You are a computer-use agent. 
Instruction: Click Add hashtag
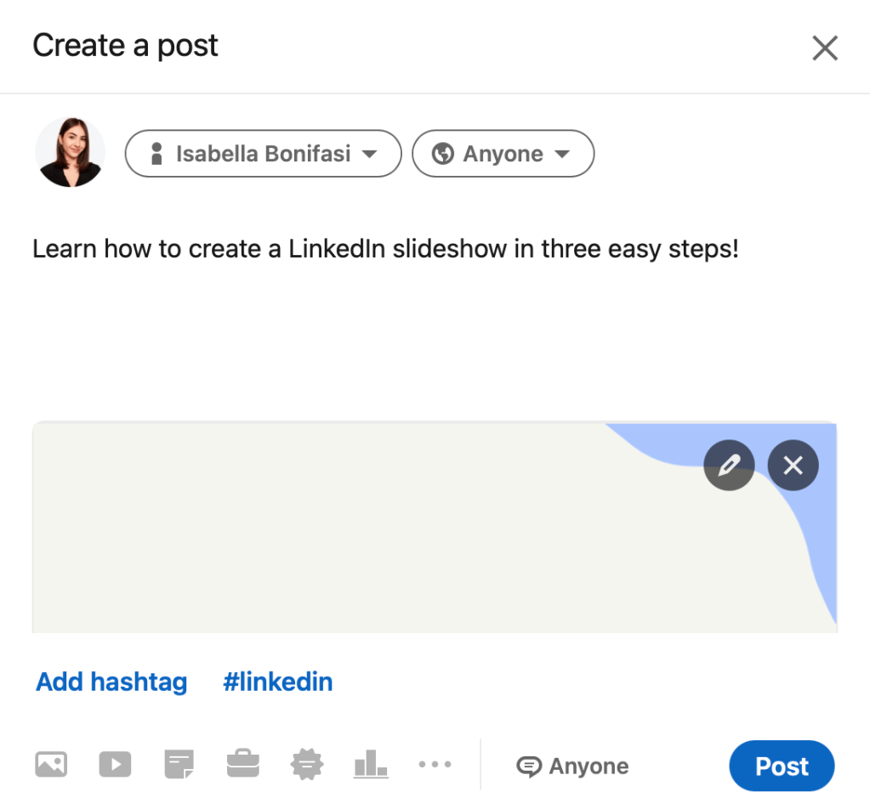pyautogui.click(x=111, y=682)
